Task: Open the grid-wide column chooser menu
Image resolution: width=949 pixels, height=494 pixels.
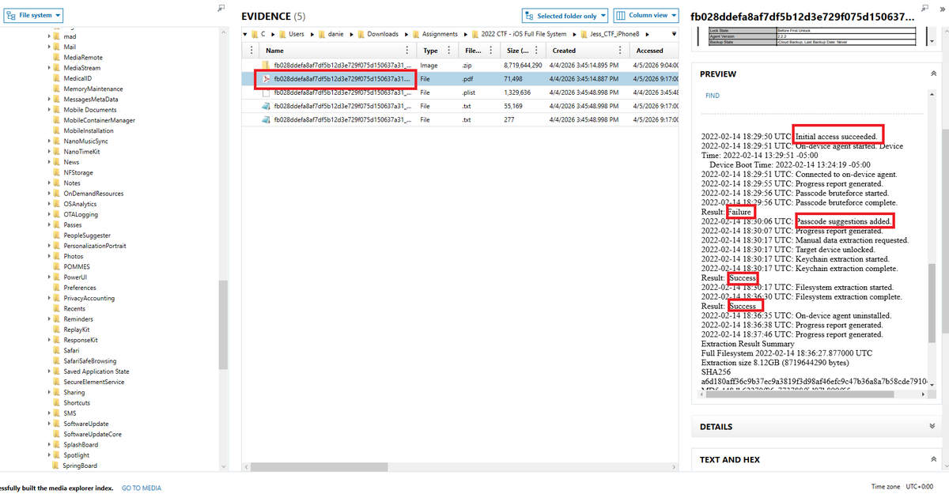Action: 252,50
